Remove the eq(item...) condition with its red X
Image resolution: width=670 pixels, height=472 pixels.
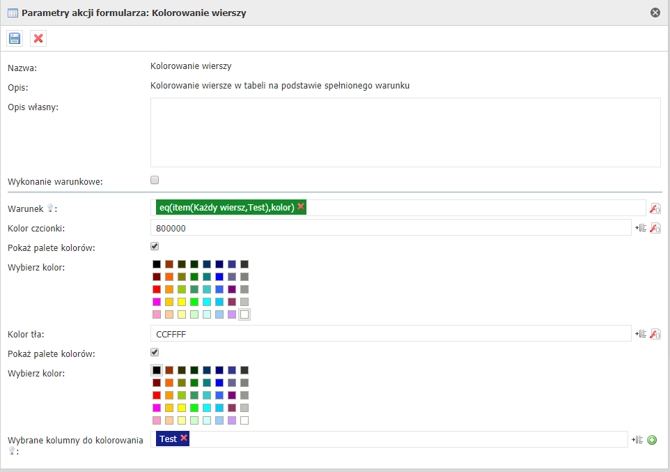301,207
